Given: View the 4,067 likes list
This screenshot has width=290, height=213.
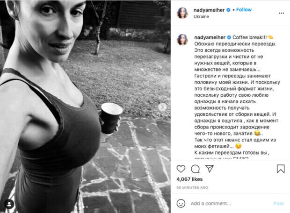Looking at the screenshot, I should tap(189, 179).
